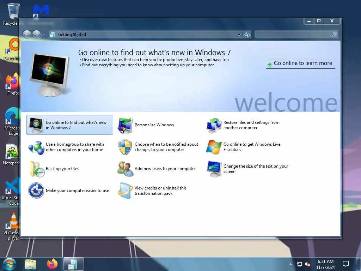Open the Start menu orb
The width and height of the screenshot is (361, 271).
coord(10,264)
